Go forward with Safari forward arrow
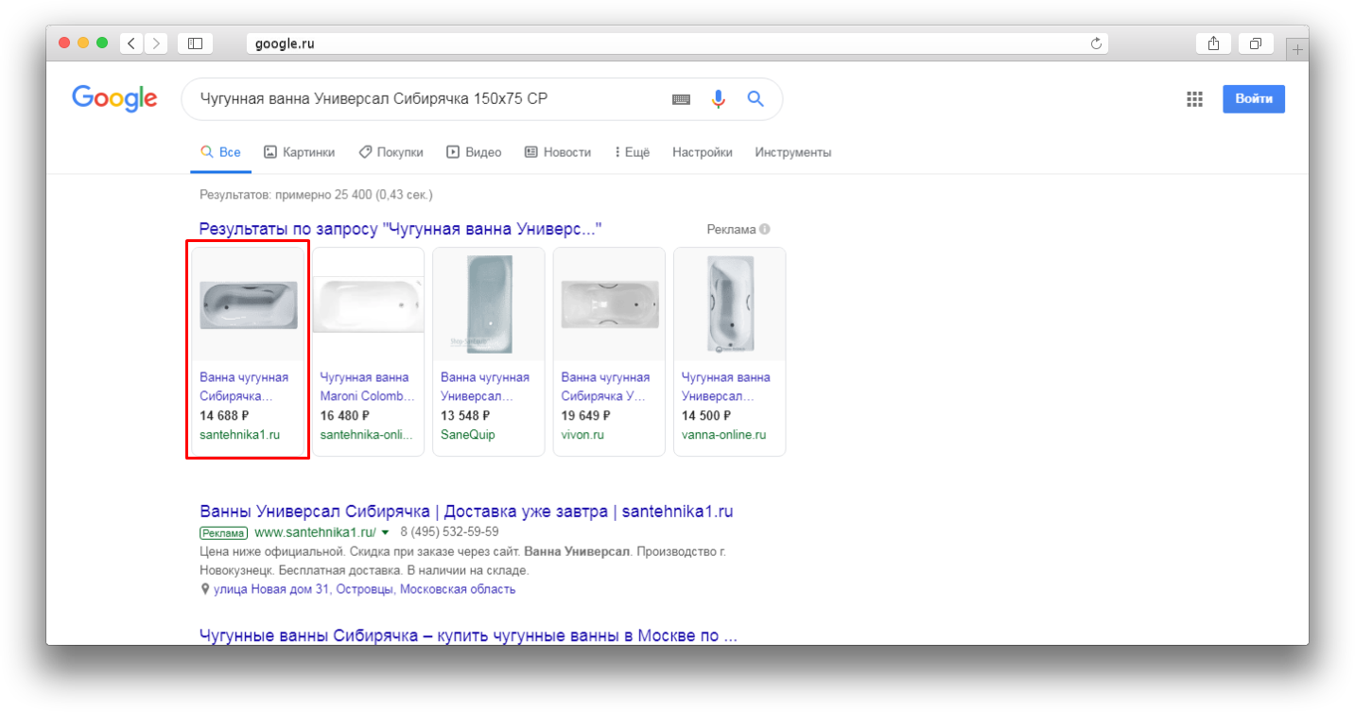Viewport: 1355px width, 712px height. pos(156,43)
